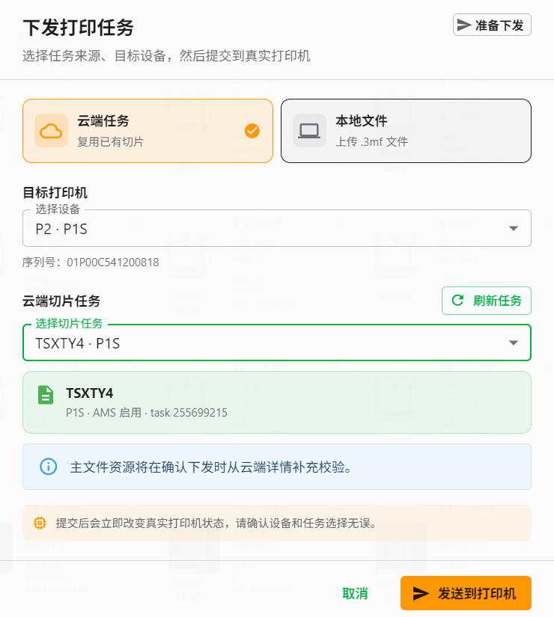Click the blue info icon

(49, 467)
